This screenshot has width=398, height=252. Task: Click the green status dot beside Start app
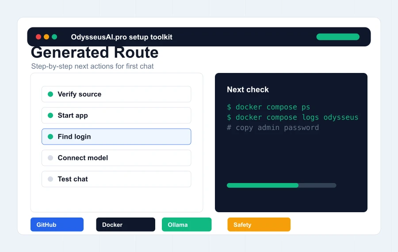(x=50, y=115)
